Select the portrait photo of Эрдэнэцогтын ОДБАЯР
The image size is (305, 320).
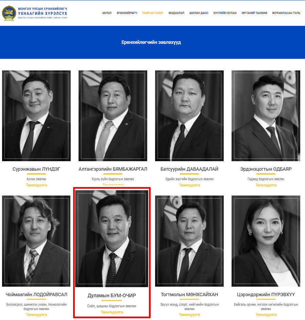(x=266, y=116)
